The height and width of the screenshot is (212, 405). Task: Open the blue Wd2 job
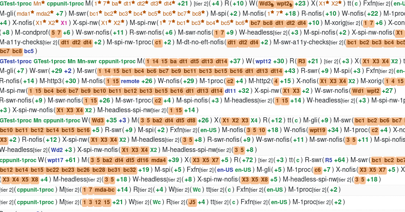[x=57, y=150]
